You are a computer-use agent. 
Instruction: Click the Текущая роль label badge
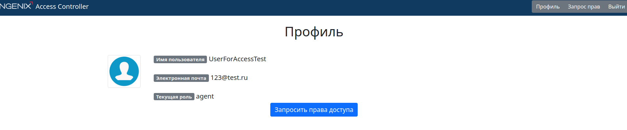(x=174, y=97)
